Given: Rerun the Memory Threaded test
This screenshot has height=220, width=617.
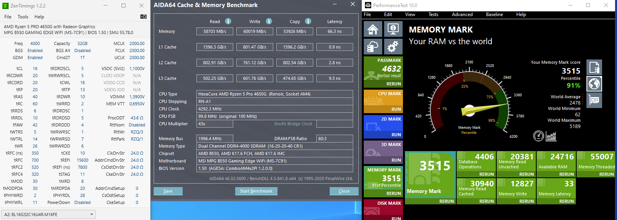Looking at the screenshot, I should (606, 174).
